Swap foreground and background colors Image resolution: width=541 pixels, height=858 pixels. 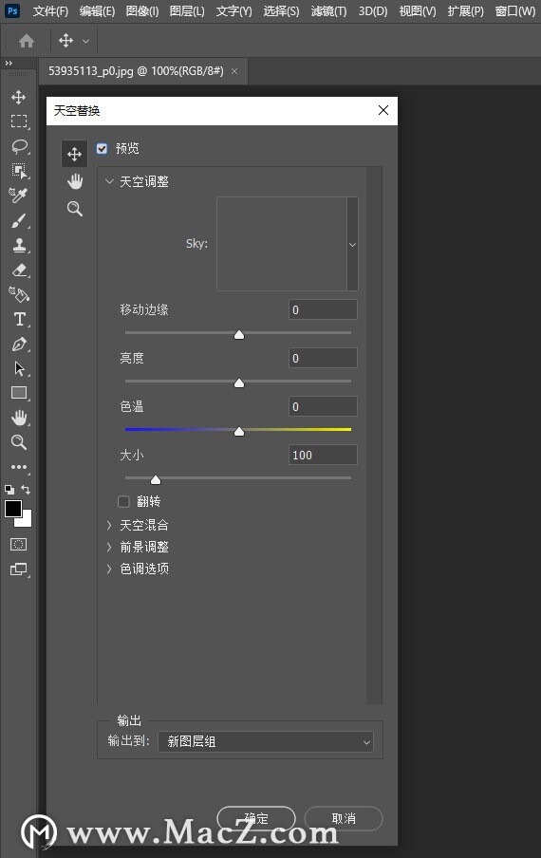26,489
